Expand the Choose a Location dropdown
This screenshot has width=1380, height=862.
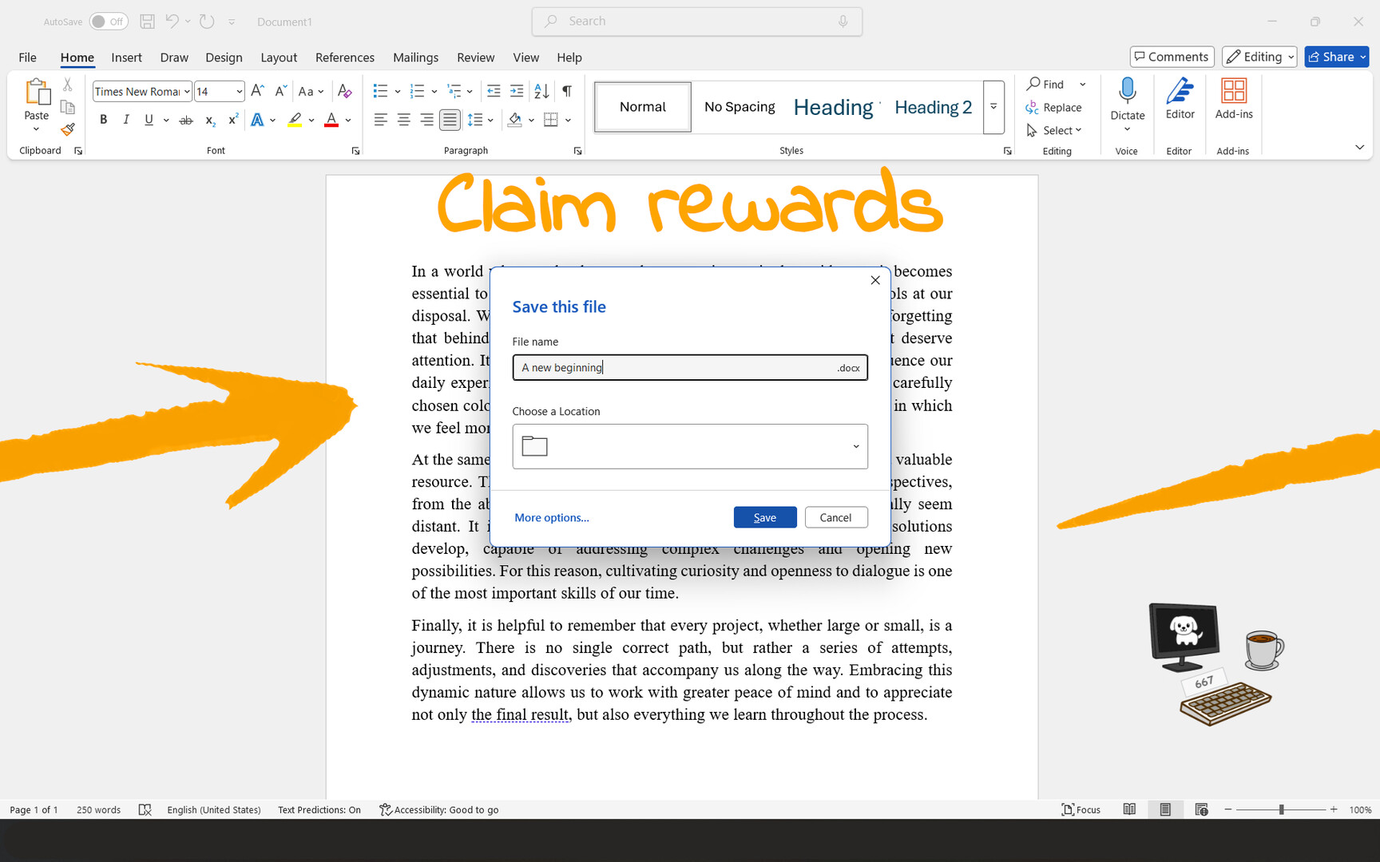point(856,446)
